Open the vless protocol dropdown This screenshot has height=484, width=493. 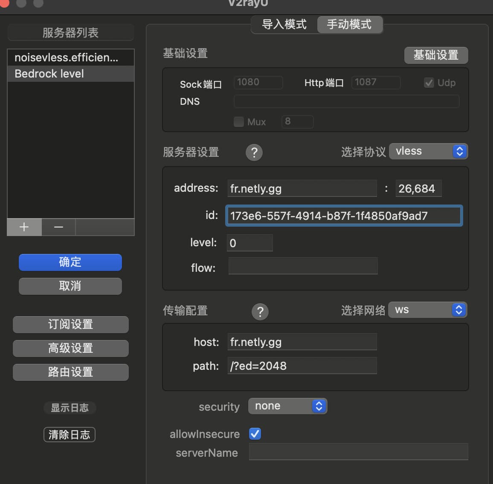(428, 151)
